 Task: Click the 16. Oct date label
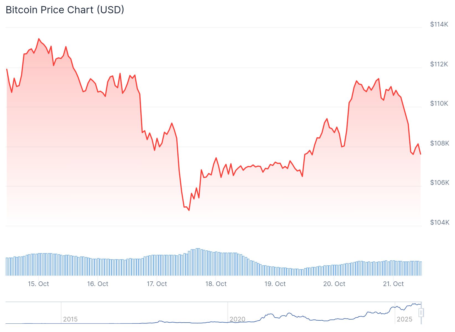(x=98, y=284)
